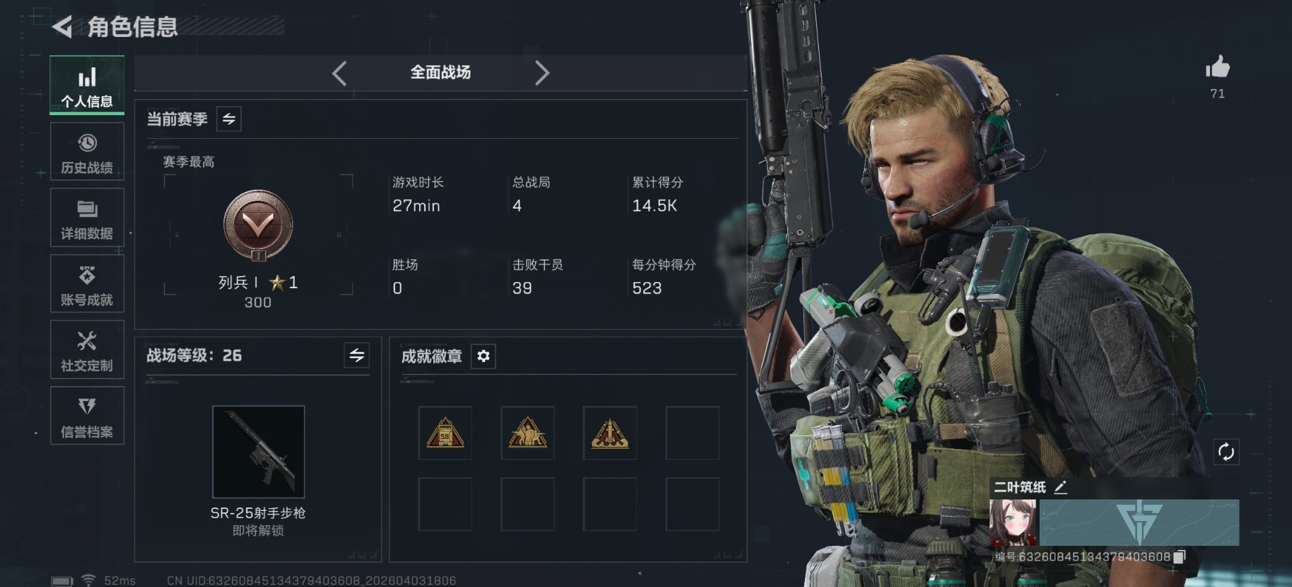The image size is (1292, 587).
Task: Toggle the swap button beside 战场等级
Action: click(357, 355)
